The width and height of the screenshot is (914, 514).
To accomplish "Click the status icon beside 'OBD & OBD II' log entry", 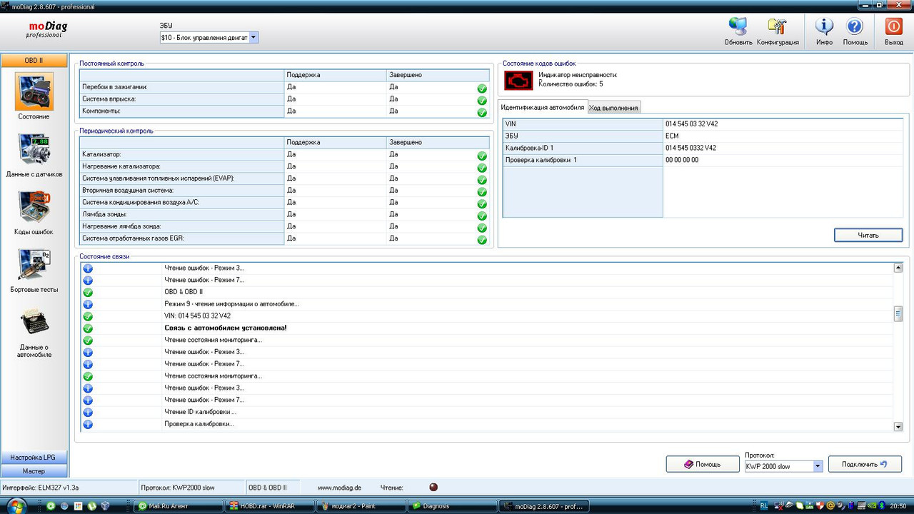I will click(x=88, y=292).
